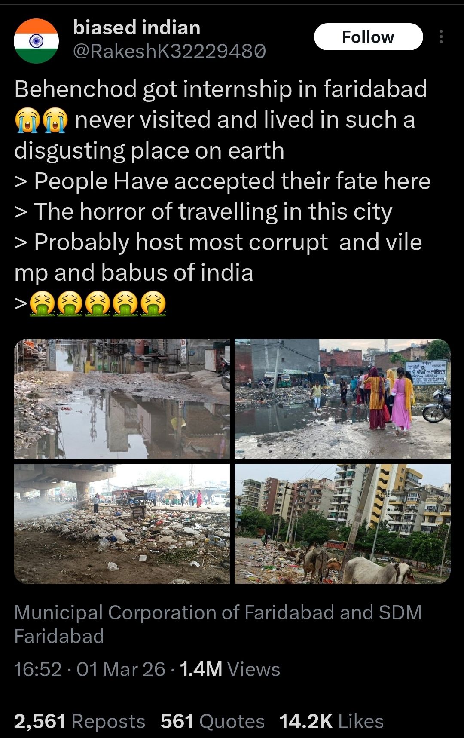This screenshot has height=738, width=464.
Task: Show the 561 Quotes list
Action: tap(213, 721)
